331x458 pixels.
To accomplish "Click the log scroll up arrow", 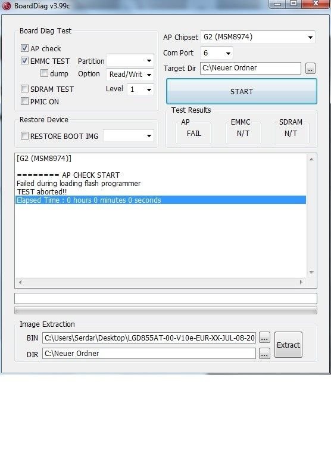I will pyautogui.click(x=311, y=159).
